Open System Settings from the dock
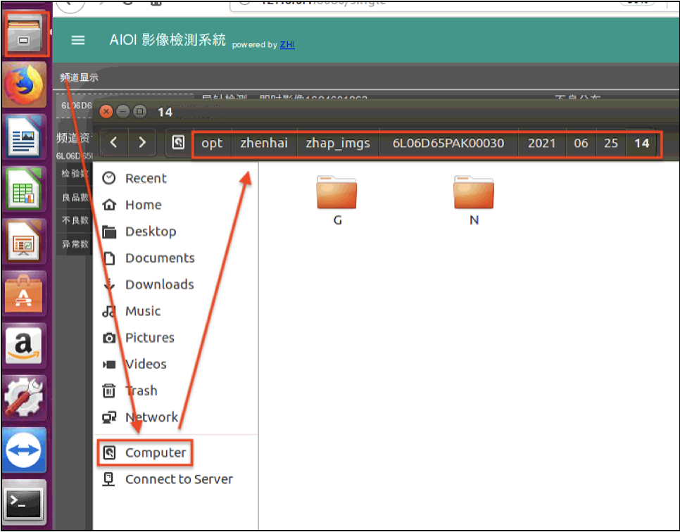Viewport: 680px width, 532px height. pyautogui.click(x=25, y=398)
